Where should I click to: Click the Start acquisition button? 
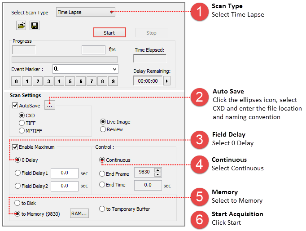coord(109,33)
